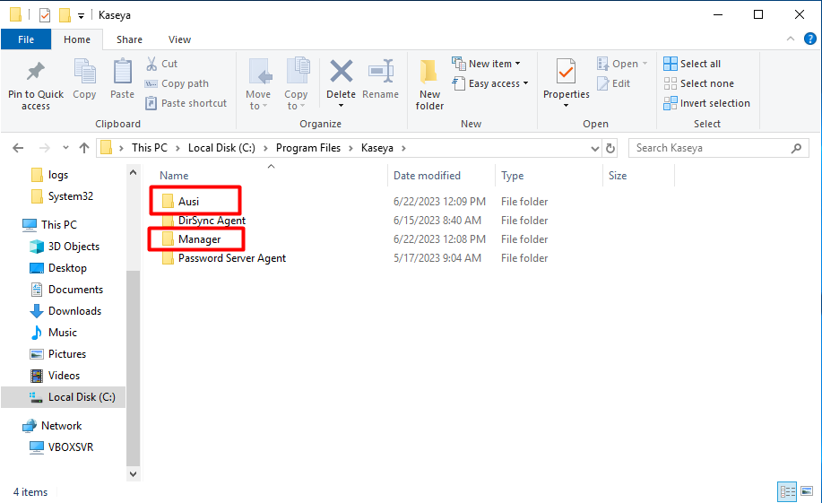This screenshot has height=503, width=822.
Task: Click the Rename icon
Action: 381,72
